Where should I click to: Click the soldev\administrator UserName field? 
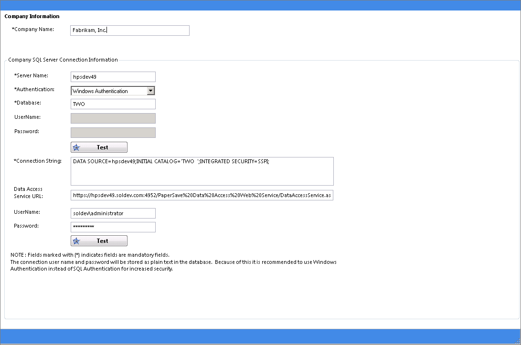(113, 213)
